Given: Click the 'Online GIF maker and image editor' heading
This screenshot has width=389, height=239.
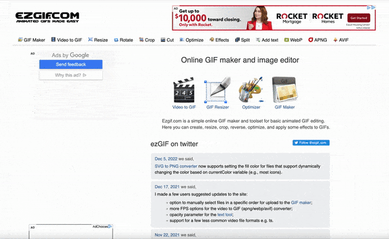Looking at the screenshot, I should click(x=240, y=60).
